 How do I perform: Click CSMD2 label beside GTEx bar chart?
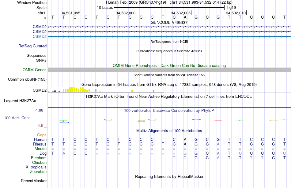(x=40, y=90)
